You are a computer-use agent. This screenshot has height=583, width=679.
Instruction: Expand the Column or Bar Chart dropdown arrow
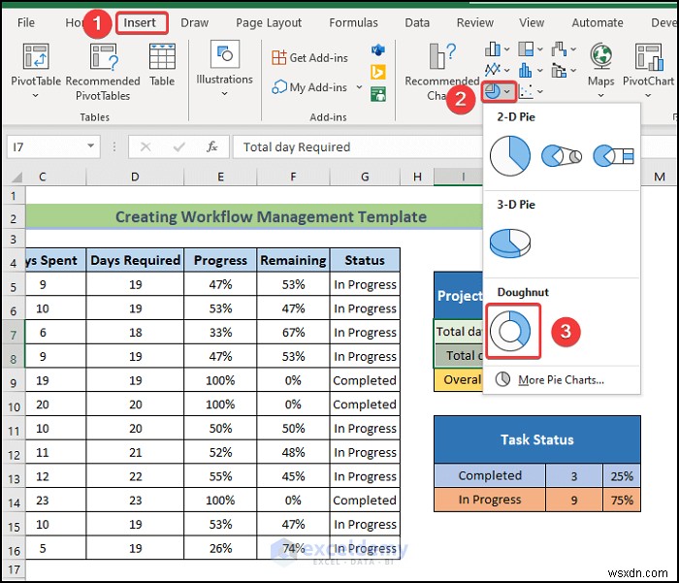506,49
